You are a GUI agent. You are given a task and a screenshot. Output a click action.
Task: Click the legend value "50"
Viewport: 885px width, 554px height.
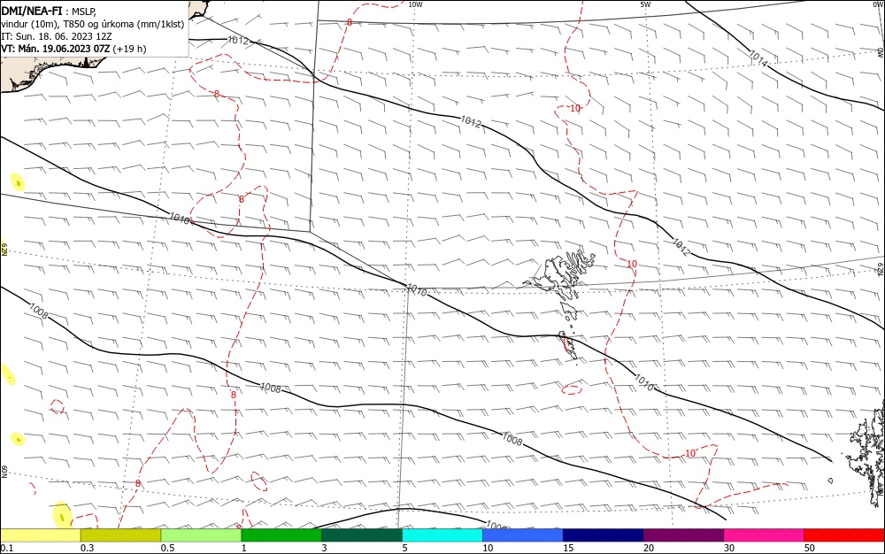pos(810,548)
